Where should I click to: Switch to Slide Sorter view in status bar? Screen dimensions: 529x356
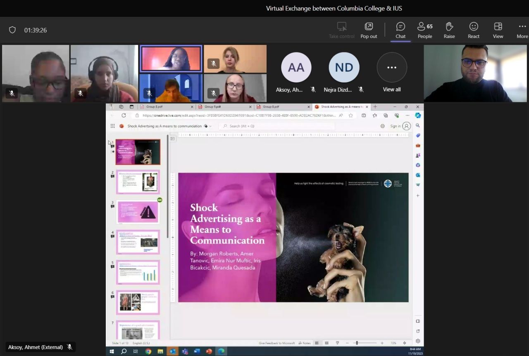pos(326,343)
